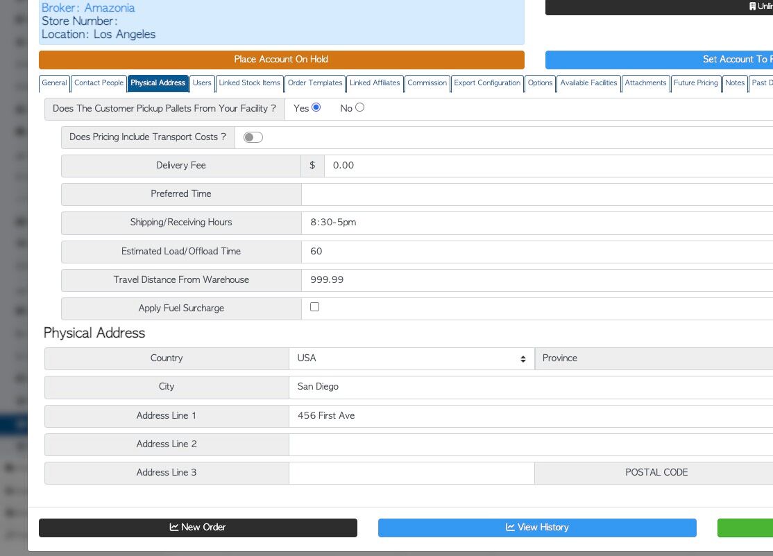
Task: Open the Order Templates tab
Action: (x=315, y=82)
